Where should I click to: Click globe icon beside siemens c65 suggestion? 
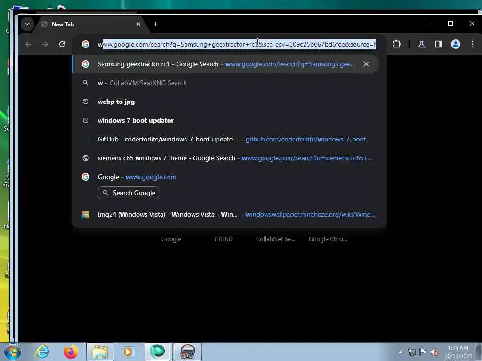pyautogui.click(x=86, y=158)
